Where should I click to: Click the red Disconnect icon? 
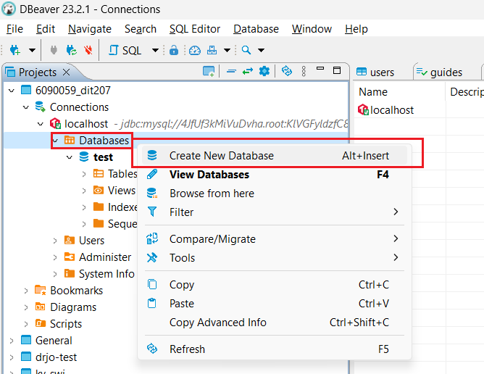click(88, 50)
